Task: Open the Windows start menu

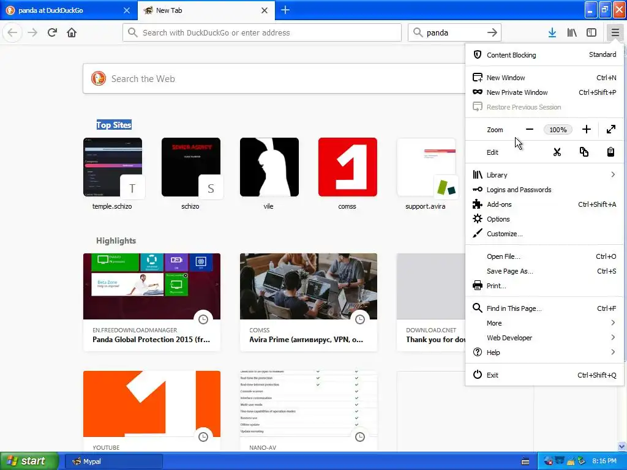Action: (29, 461)
